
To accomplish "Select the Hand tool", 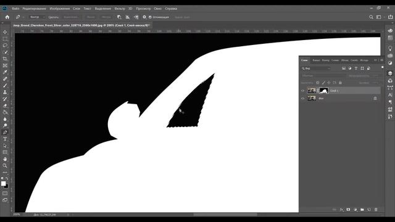I will pos(5,159).
